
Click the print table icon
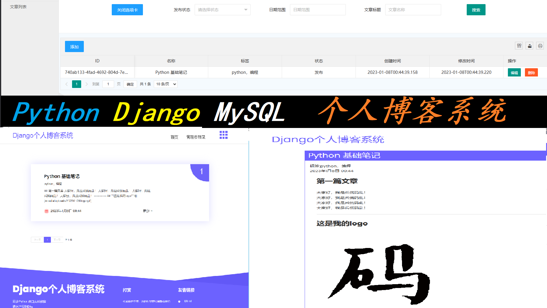pos(540,46)
